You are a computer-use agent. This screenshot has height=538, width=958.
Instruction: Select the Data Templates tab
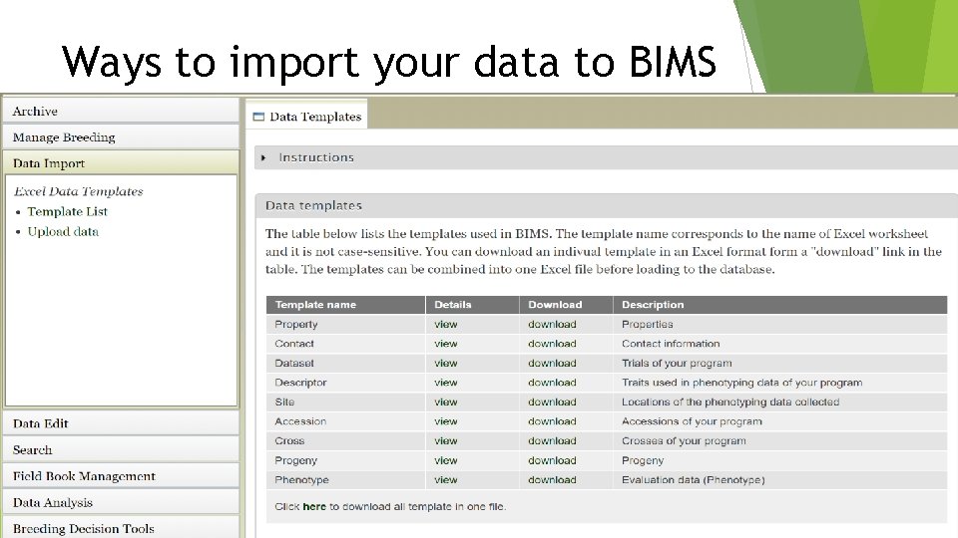306,116
